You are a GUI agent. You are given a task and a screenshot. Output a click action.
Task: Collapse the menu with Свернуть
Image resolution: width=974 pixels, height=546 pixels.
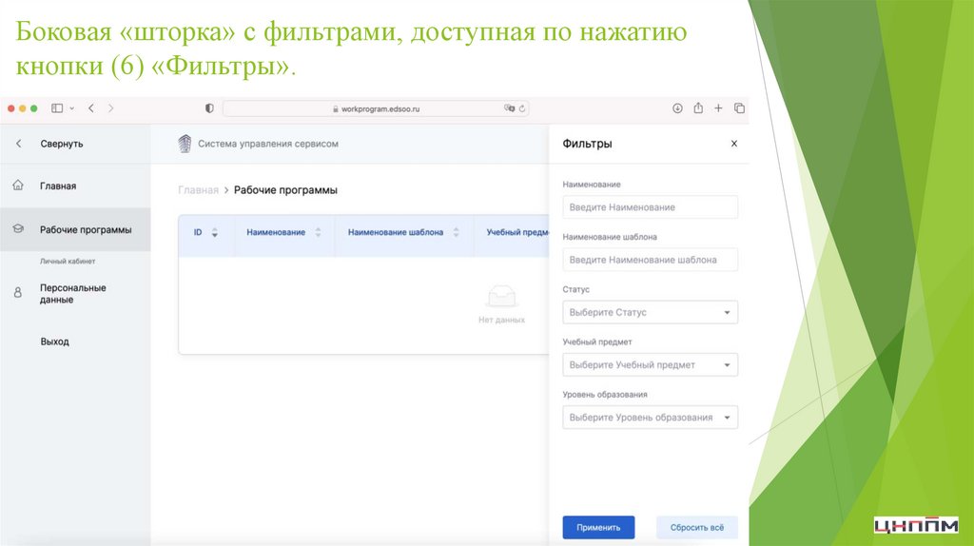tap(62, 144)
